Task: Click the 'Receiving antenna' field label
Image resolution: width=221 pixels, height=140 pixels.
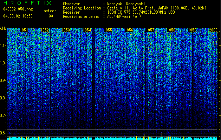Action: (x=81, y=16)
